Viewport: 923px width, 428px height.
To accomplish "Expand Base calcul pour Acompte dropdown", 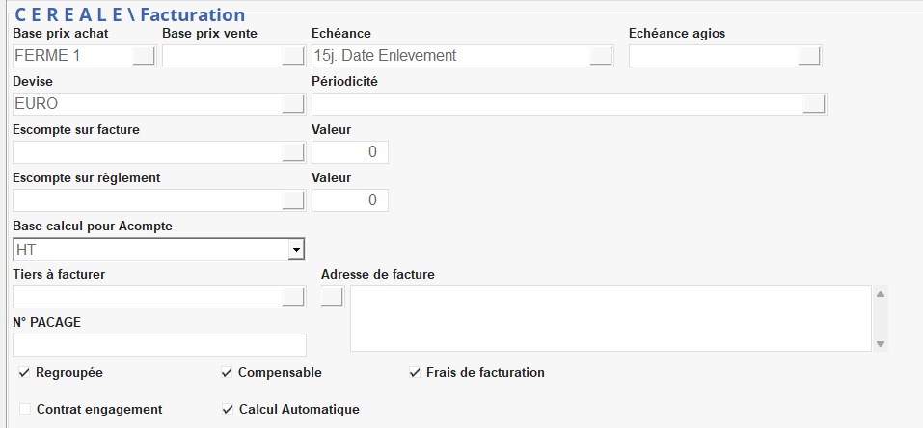I will (x=293, y=250).
